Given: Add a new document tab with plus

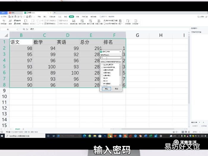Looking at the screenshot, I should pos(55,13).
